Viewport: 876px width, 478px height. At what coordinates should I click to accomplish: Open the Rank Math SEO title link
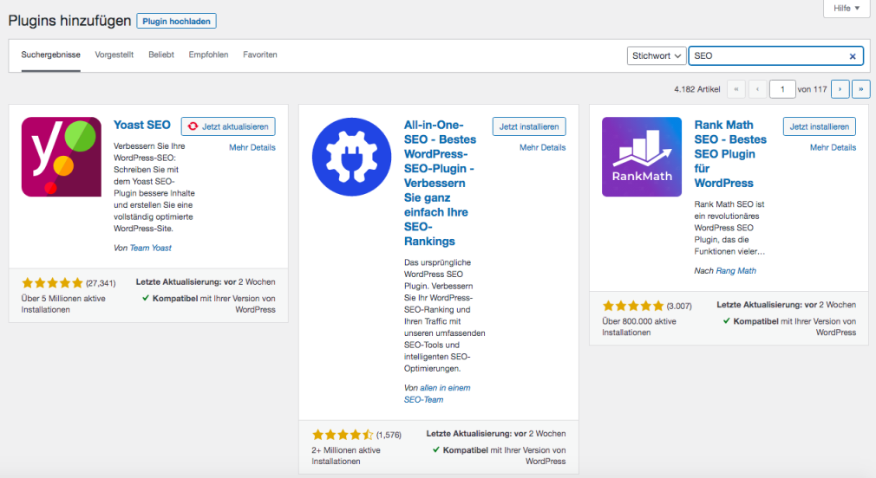(731, 154)
